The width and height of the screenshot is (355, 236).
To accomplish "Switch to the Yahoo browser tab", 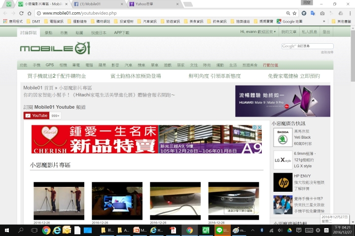I will coord(154,4).
